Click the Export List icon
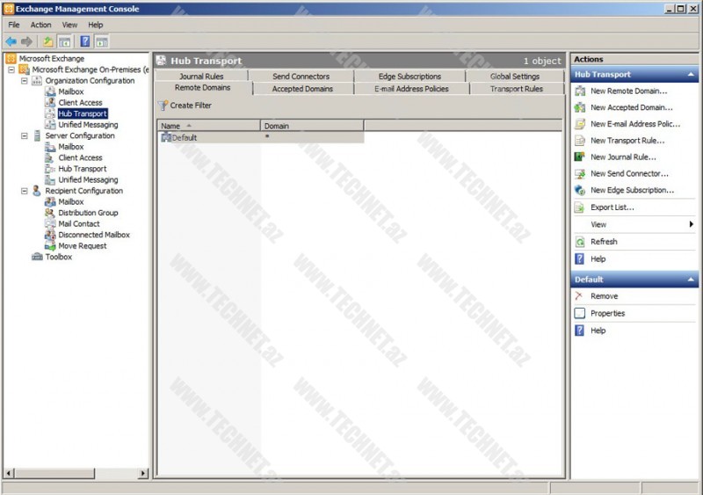Viewport: 703px width, 495px height. pyautogui.click(x=580, y=207)
